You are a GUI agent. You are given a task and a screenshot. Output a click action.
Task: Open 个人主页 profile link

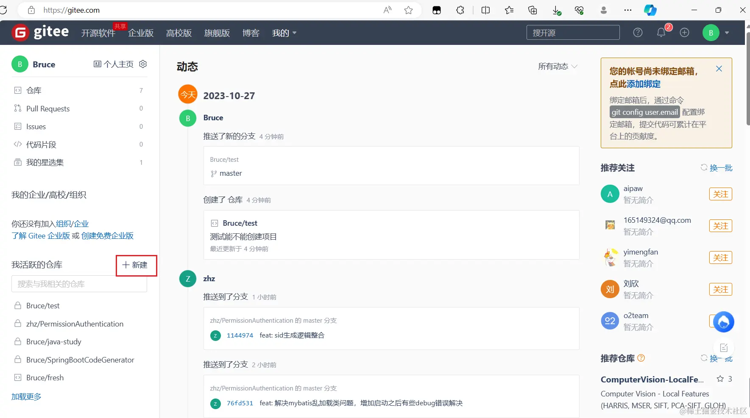[x=114, y=64]
